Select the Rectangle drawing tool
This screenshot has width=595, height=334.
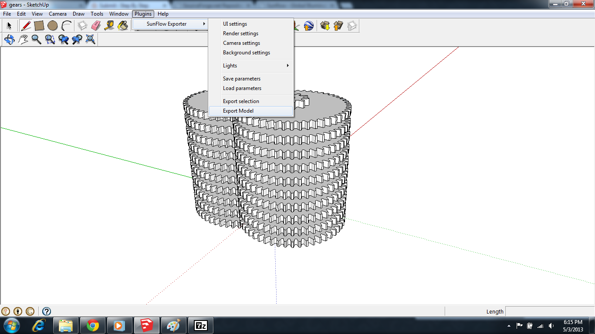click(39, 26)
